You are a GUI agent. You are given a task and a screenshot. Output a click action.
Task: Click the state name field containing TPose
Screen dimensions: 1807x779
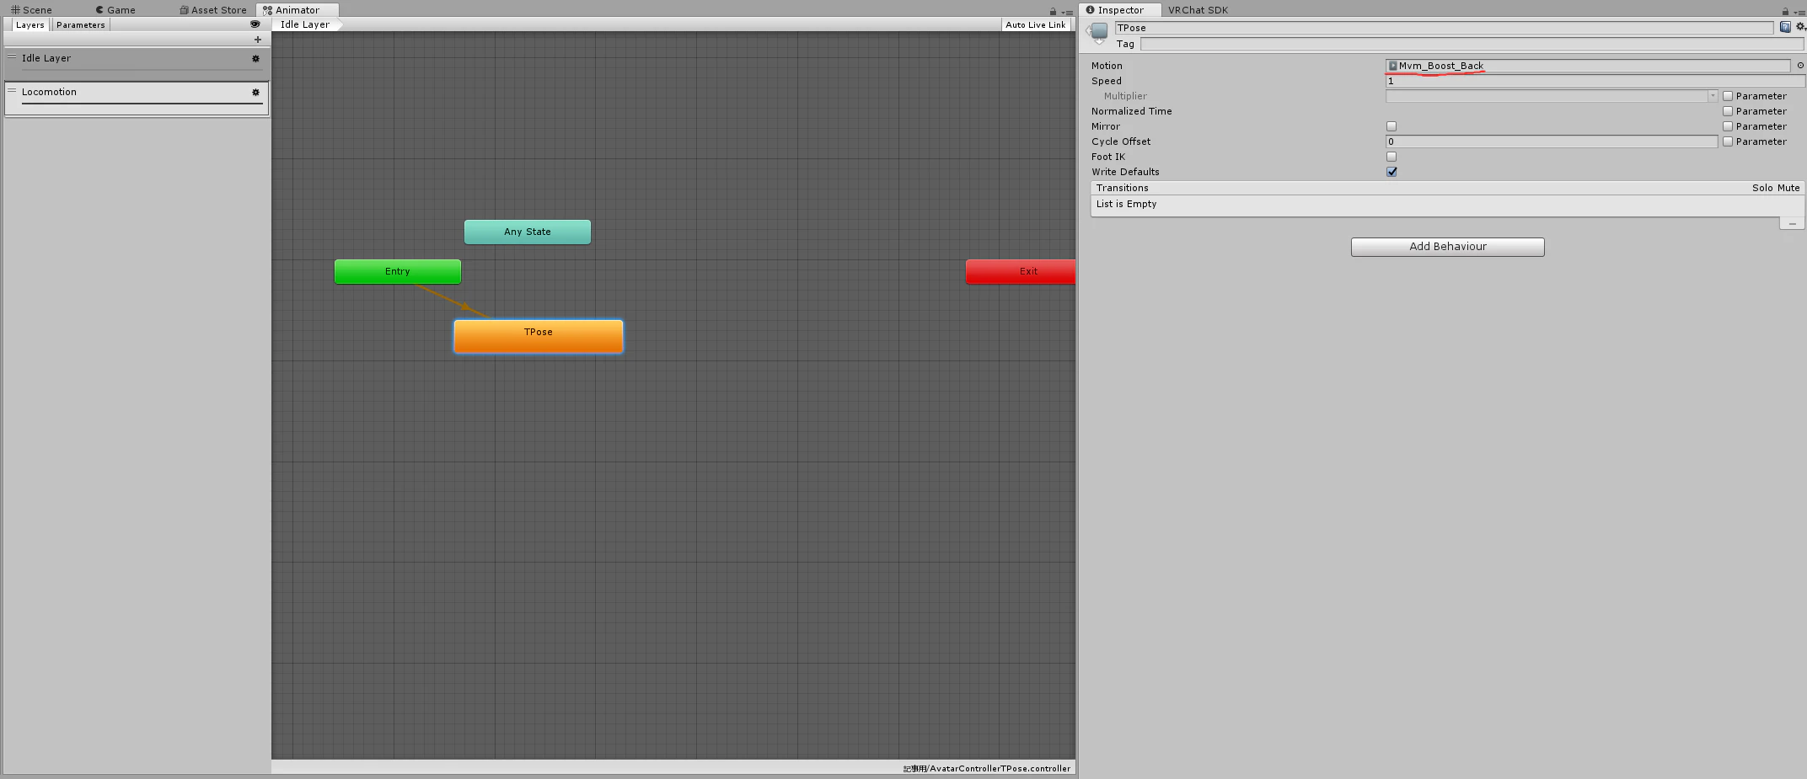click(1444, 28)
